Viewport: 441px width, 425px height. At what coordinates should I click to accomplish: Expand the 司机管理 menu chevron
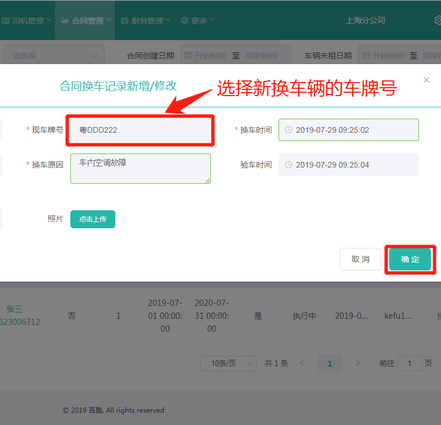(x=48, y=20)
